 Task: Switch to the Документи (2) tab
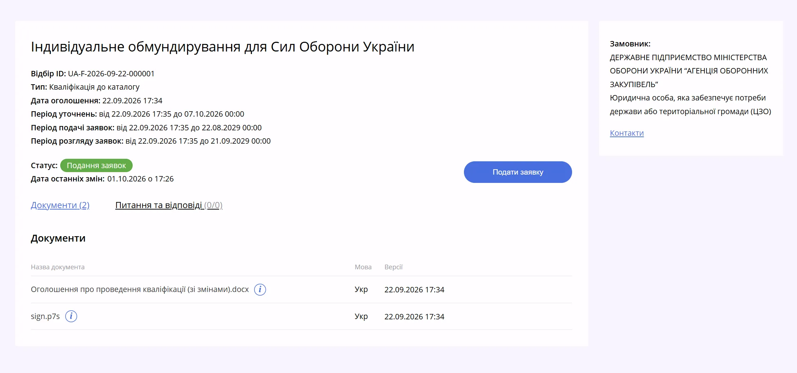(x=60, y=205)
